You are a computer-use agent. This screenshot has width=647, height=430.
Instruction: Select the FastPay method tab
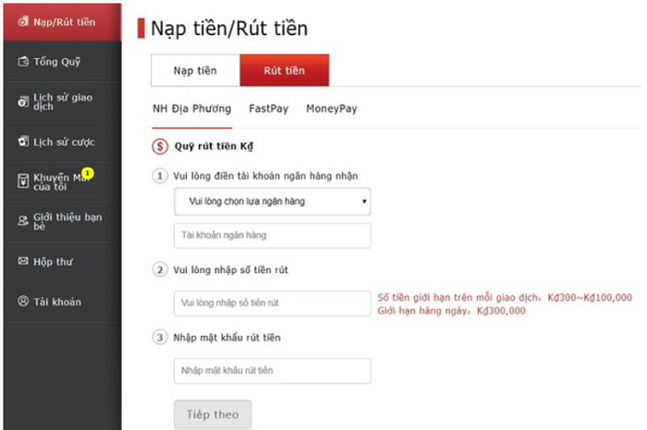[x=269, y=109]
